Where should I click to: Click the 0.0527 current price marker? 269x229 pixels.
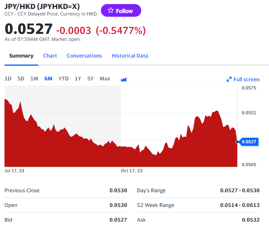click(249, 142)
